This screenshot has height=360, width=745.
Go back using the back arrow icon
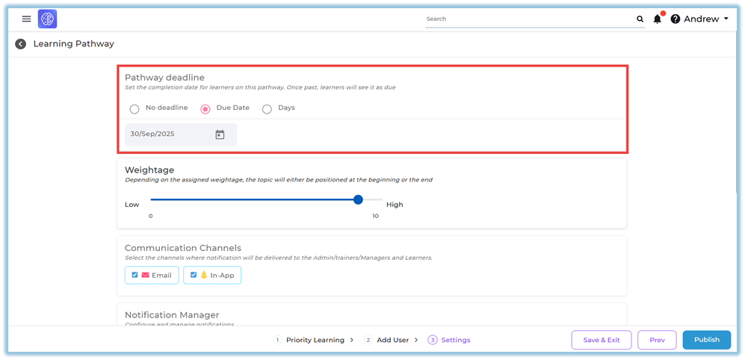[x=21, y=44]
